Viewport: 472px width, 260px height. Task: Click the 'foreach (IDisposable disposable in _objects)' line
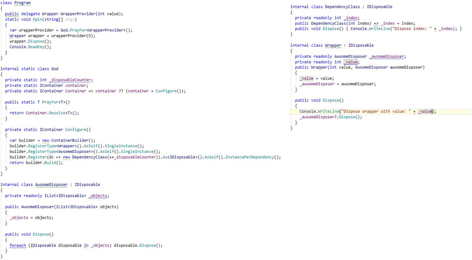[x=86, y=245]
